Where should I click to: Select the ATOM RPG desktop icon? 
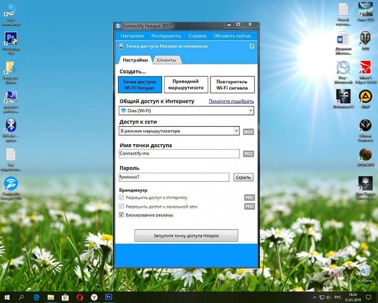(x=366, y=157)
